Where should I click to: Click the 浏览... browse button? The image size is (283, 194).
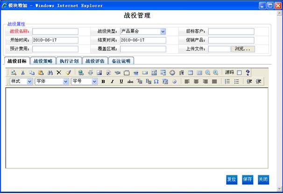tap(243, 49)
